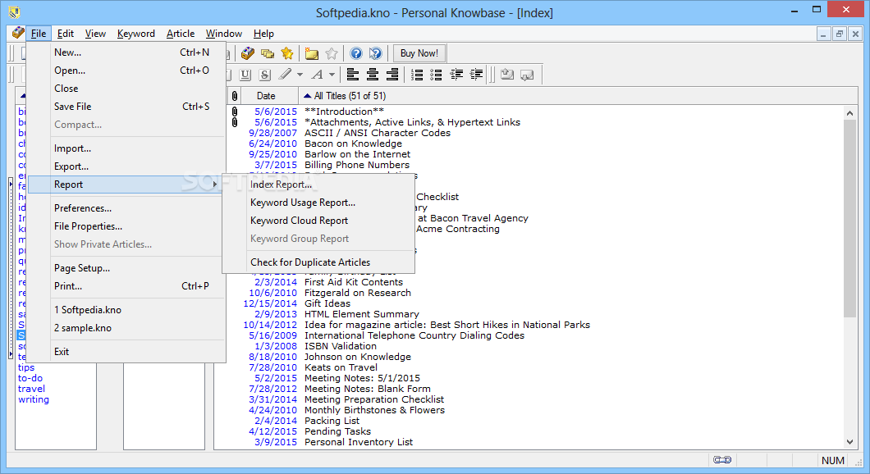This screenshot has height=474, width=870.
Task: Click the Personal Knowbase icon beside File menu
Action: [x=18, y=33]
